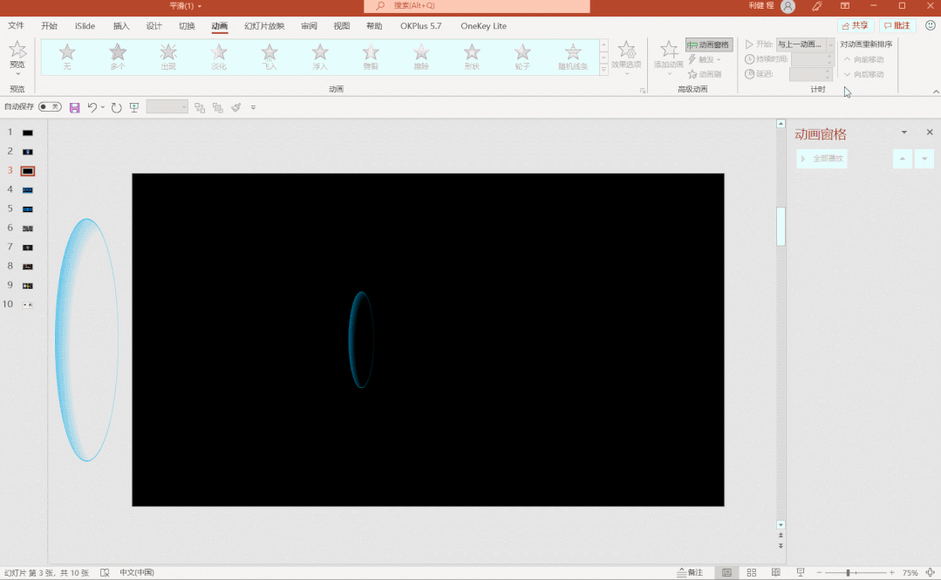The image size is (941, 580).
Task: Apply the 劈裂 split animation
Action: pos(371,57)
